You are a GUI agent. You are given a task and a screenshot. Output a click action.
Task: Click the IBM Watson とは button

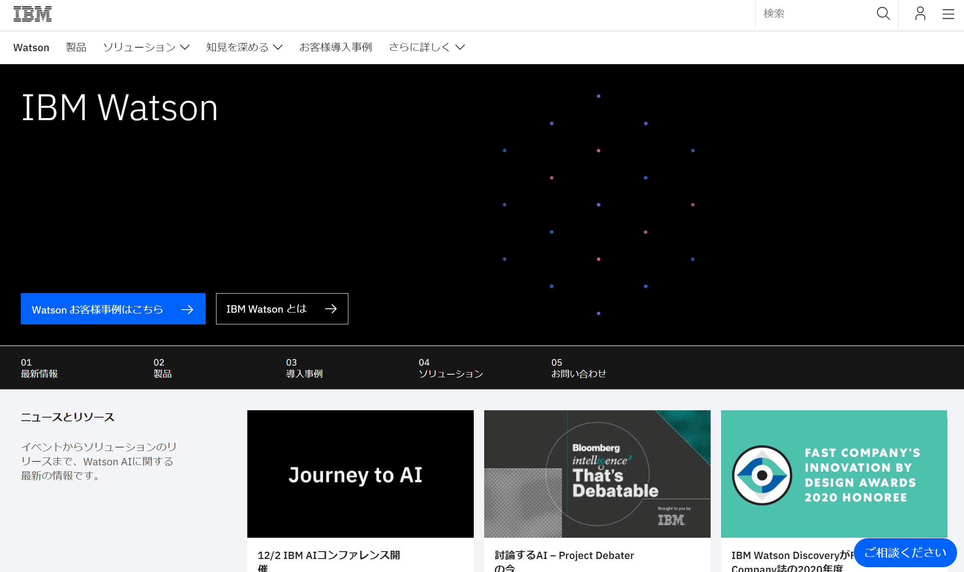pos(282,309)
